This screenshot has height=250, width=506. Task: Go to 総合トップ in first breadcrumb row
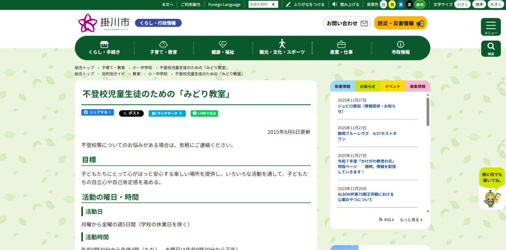click(x=84, y=68)
